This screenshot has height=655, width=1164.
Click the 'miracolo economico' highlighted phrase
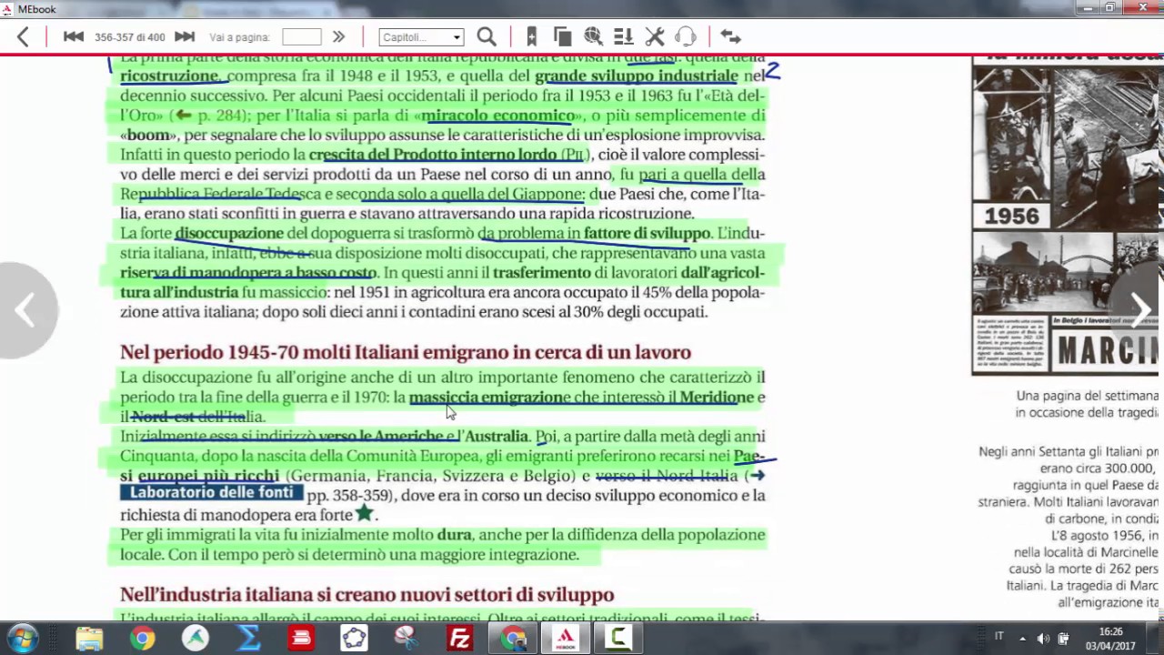tap(498, 116)
